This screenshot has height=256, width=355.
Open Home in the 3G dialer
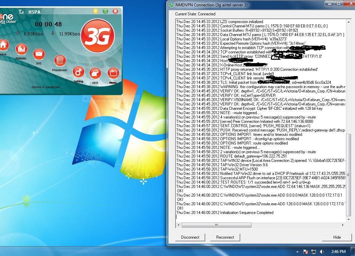(4, 45)
